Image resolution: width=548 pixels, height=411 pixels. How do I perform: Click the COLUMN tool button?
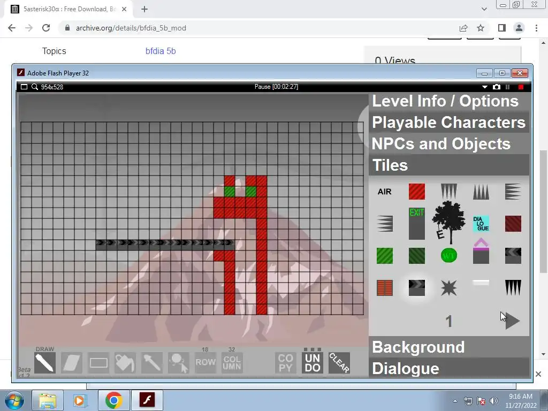coord(232,363)
